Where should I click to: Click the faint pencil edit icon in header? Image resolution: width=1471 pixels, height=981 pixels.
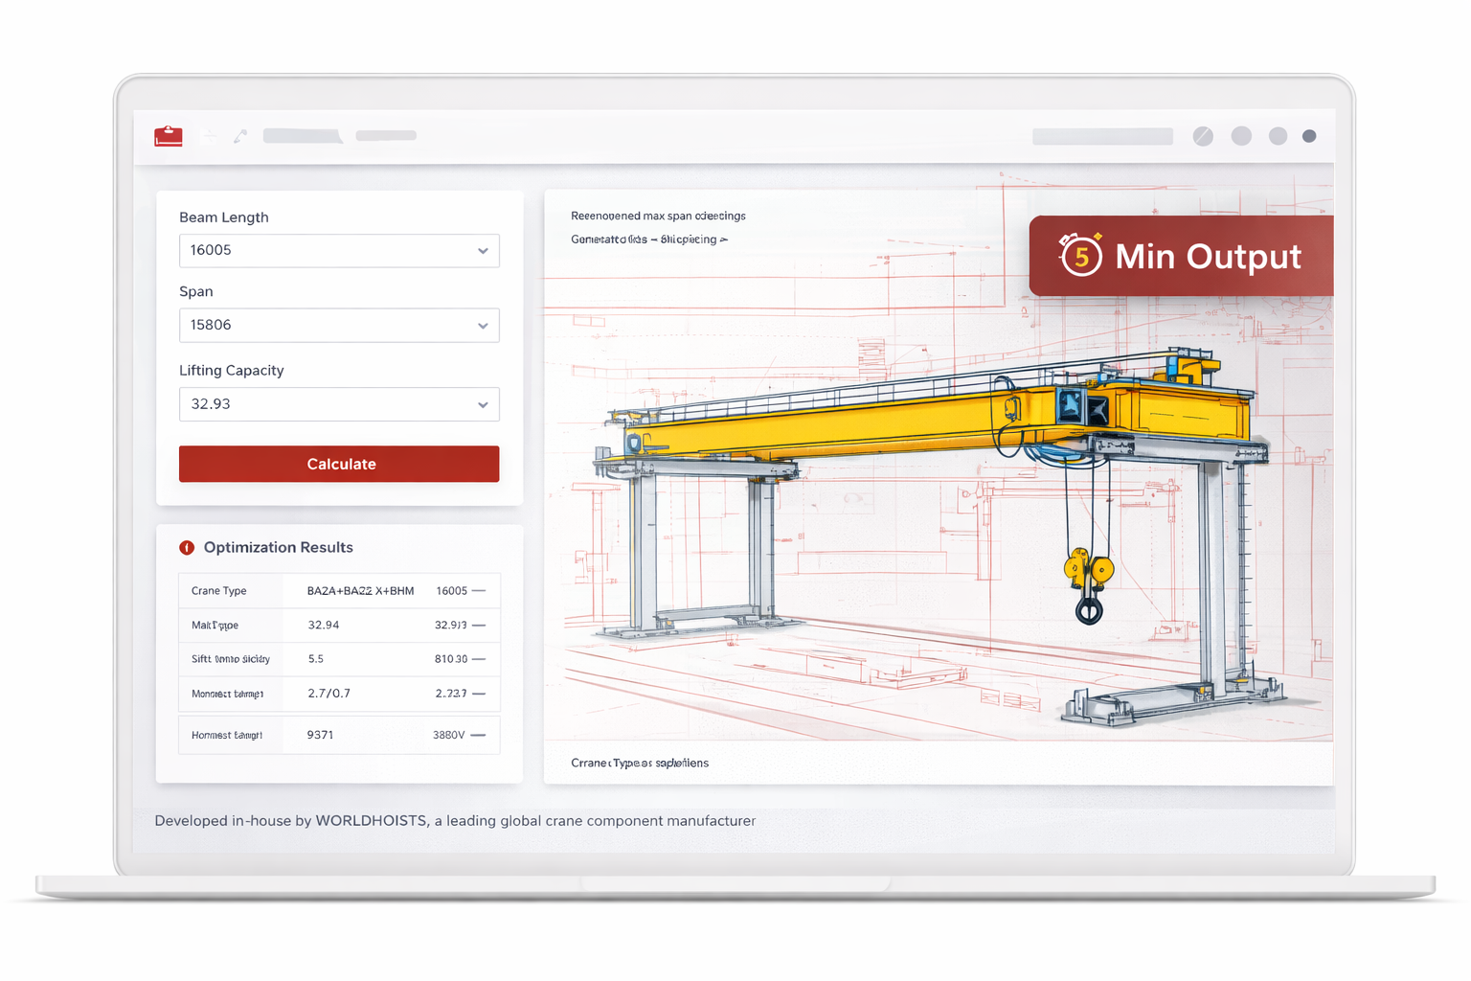240,136
